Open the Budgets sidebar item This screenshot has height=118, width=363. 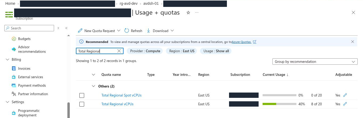(24, 39)
